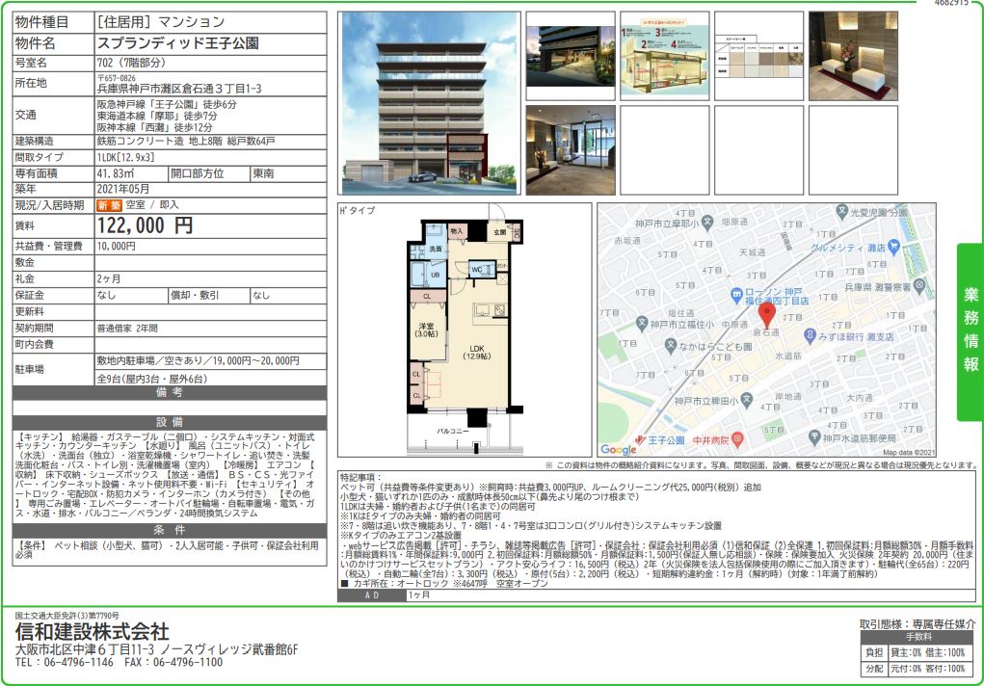Open the color scheme chart thumbnail
The height and width of the screenshot is (686, 984).
758,56
